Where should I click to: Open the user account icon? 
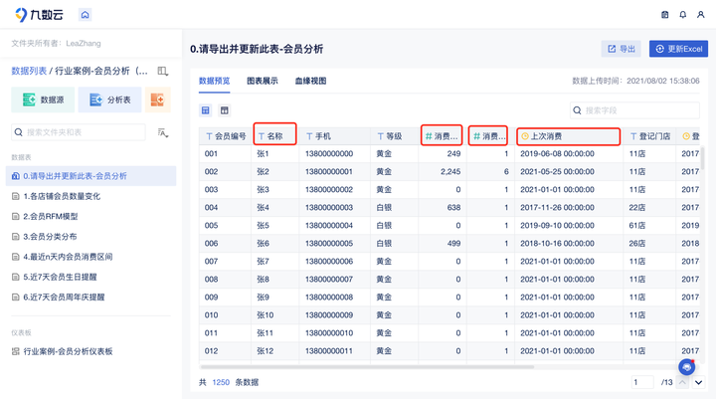tap(700, 15)
